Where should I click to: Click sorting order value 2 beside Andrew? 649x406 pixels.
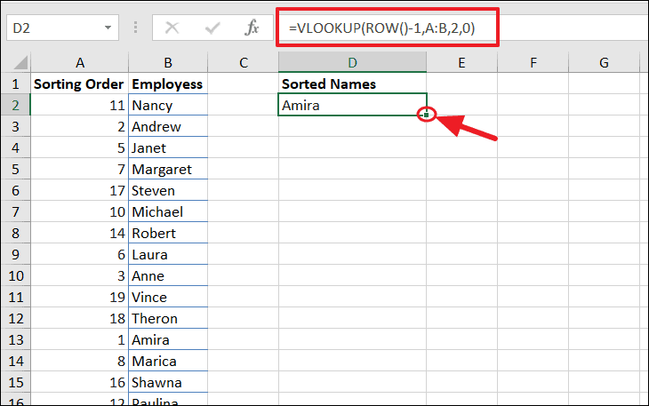(79, 126)
